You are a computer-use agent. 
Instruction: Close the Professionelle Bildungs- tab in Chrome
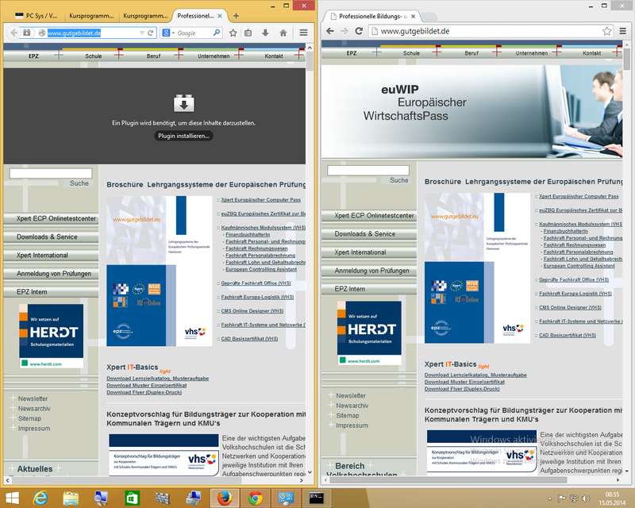413,16
